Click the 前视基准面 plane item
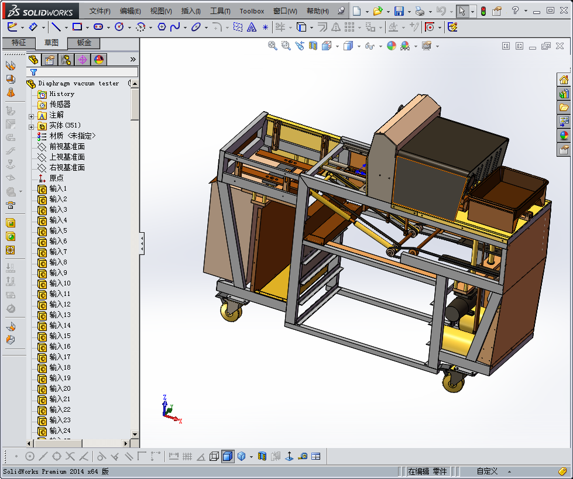This screenshot has width=573, height=479. point(67,146)
